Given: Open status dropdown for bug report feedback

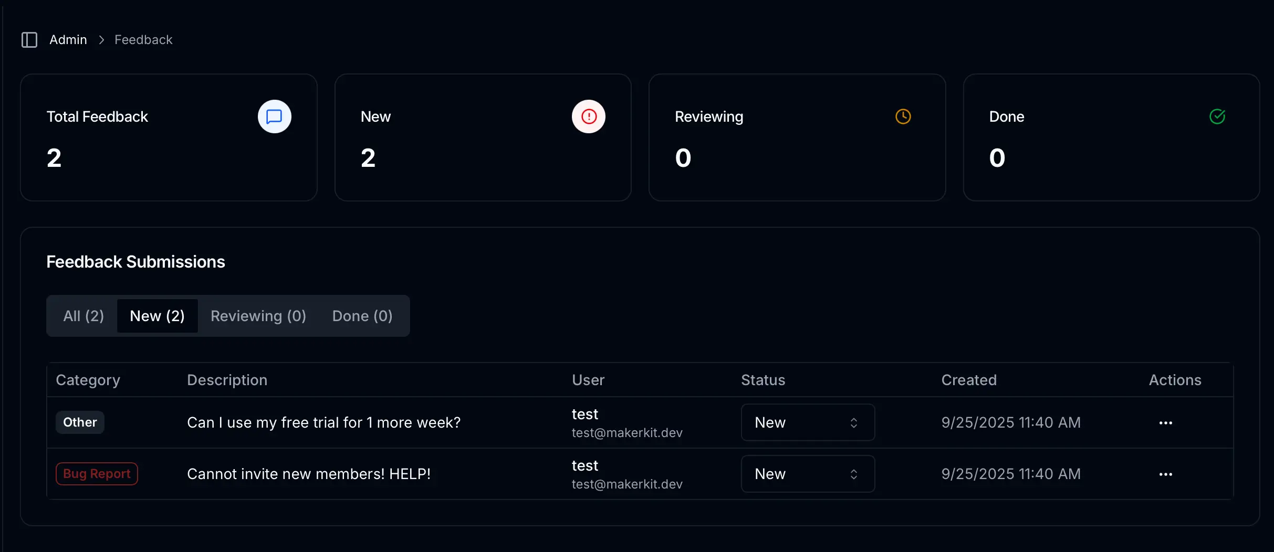Looking at the screenshot, I should (x=807, y=474).
